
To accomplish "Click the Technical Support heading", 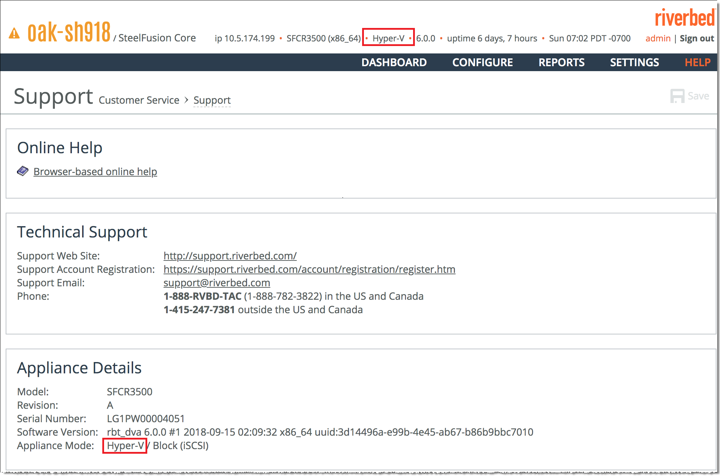I will coord(82,232).
